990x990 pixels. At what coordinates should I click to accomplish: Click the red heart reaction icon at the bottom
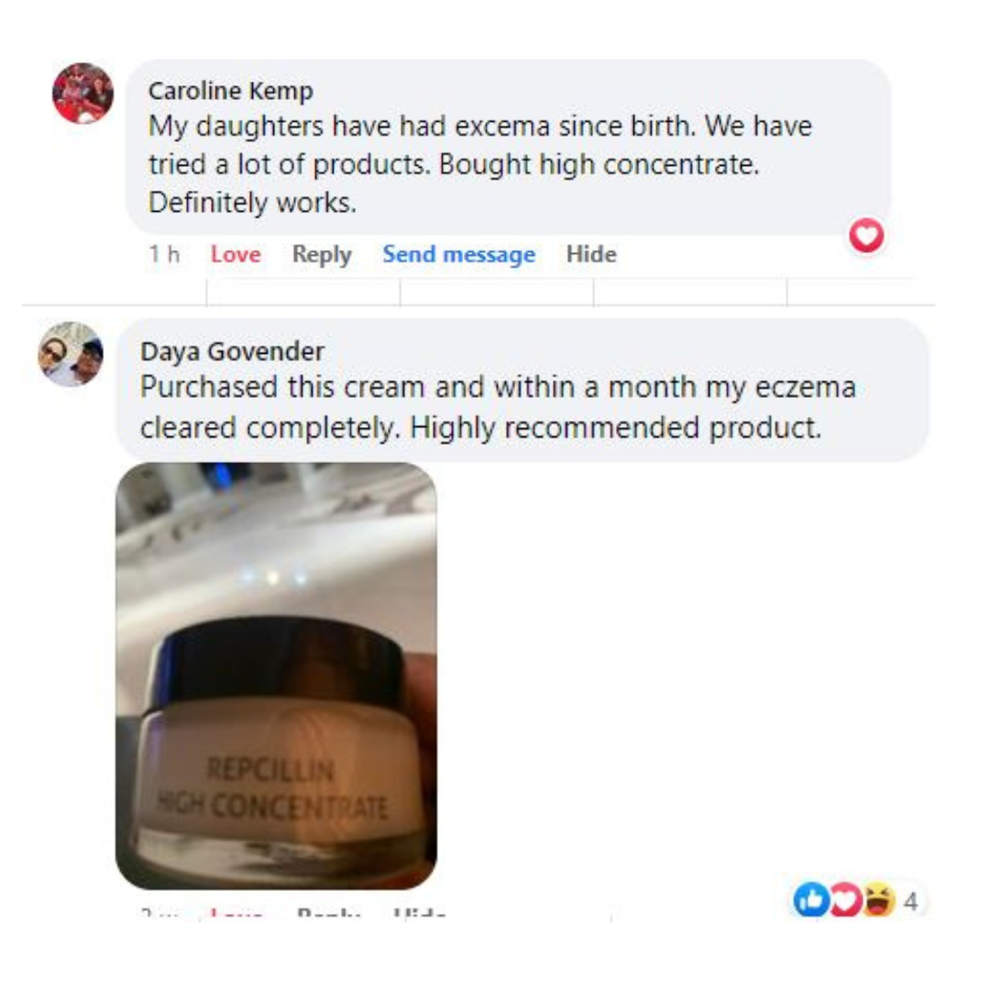tap(845, 899)
